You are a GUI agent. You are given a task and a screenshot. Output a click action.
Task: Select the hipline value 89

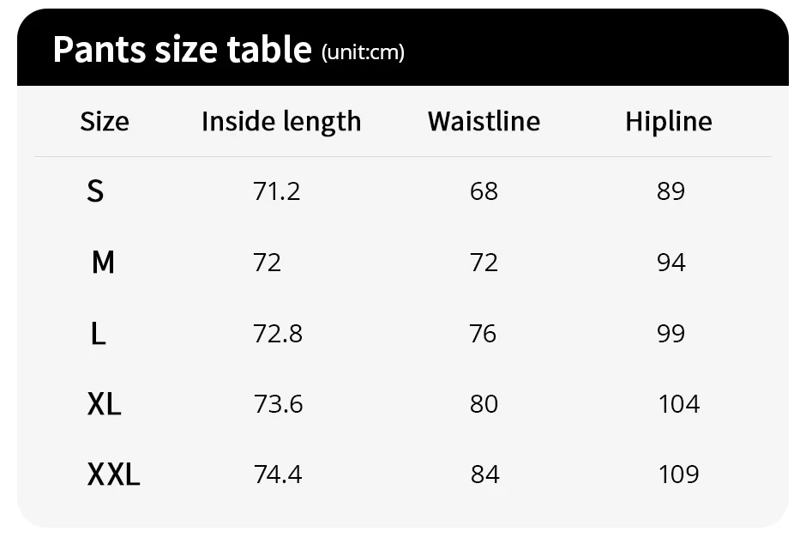(671, 191)
